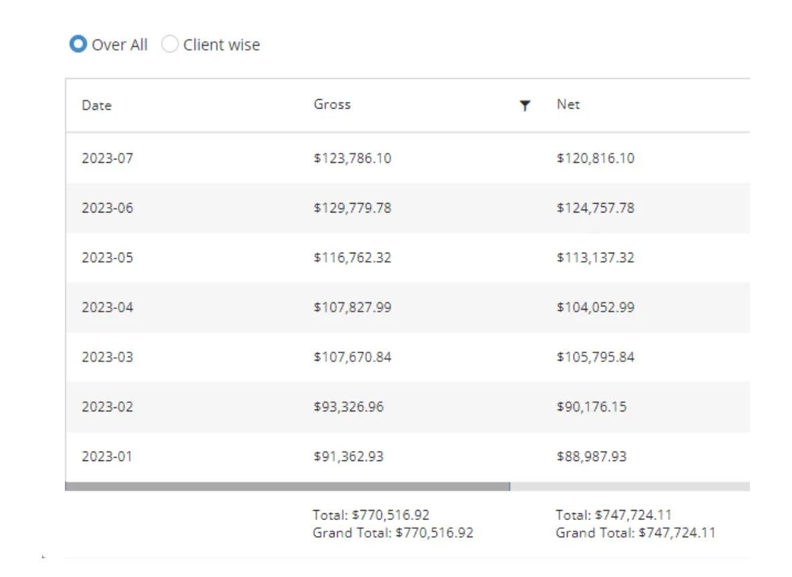
Task: Click gross amount $123,786.10
Action: click(x=352, y=158)
